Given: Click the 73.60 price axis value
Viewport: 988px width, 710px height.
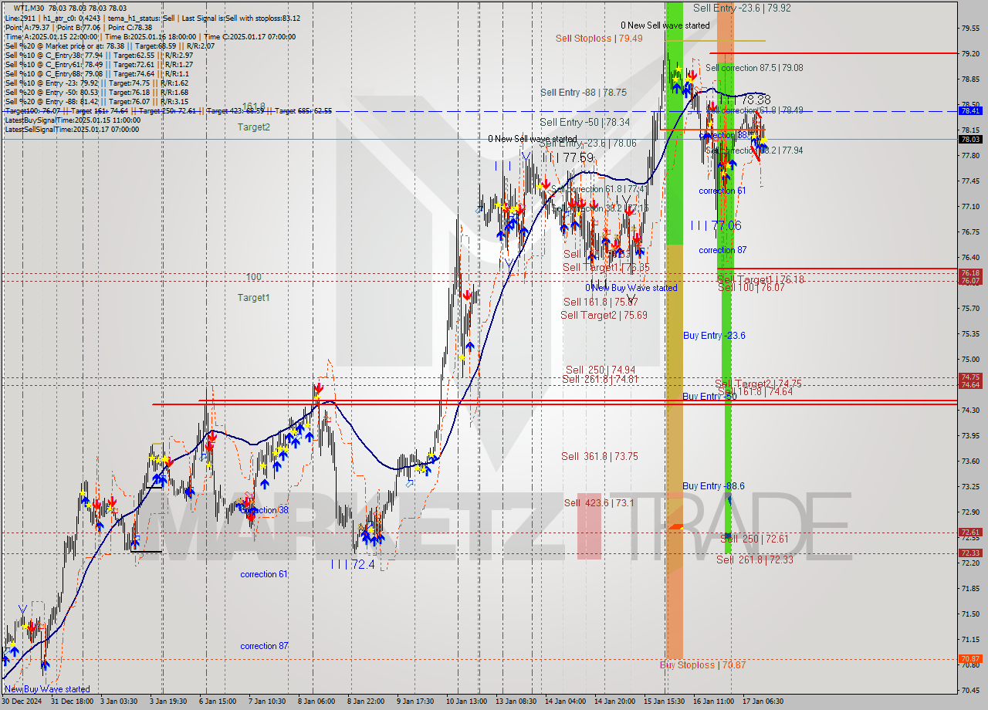Looking at the screenshot, I should pos(970,461).
